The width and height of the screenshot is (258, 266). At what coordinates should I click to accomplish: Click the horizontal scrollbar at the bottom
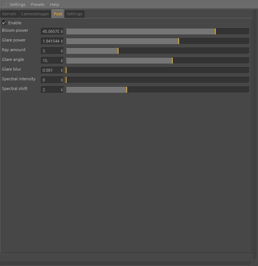pyautogui.click(x=126, y=263)
